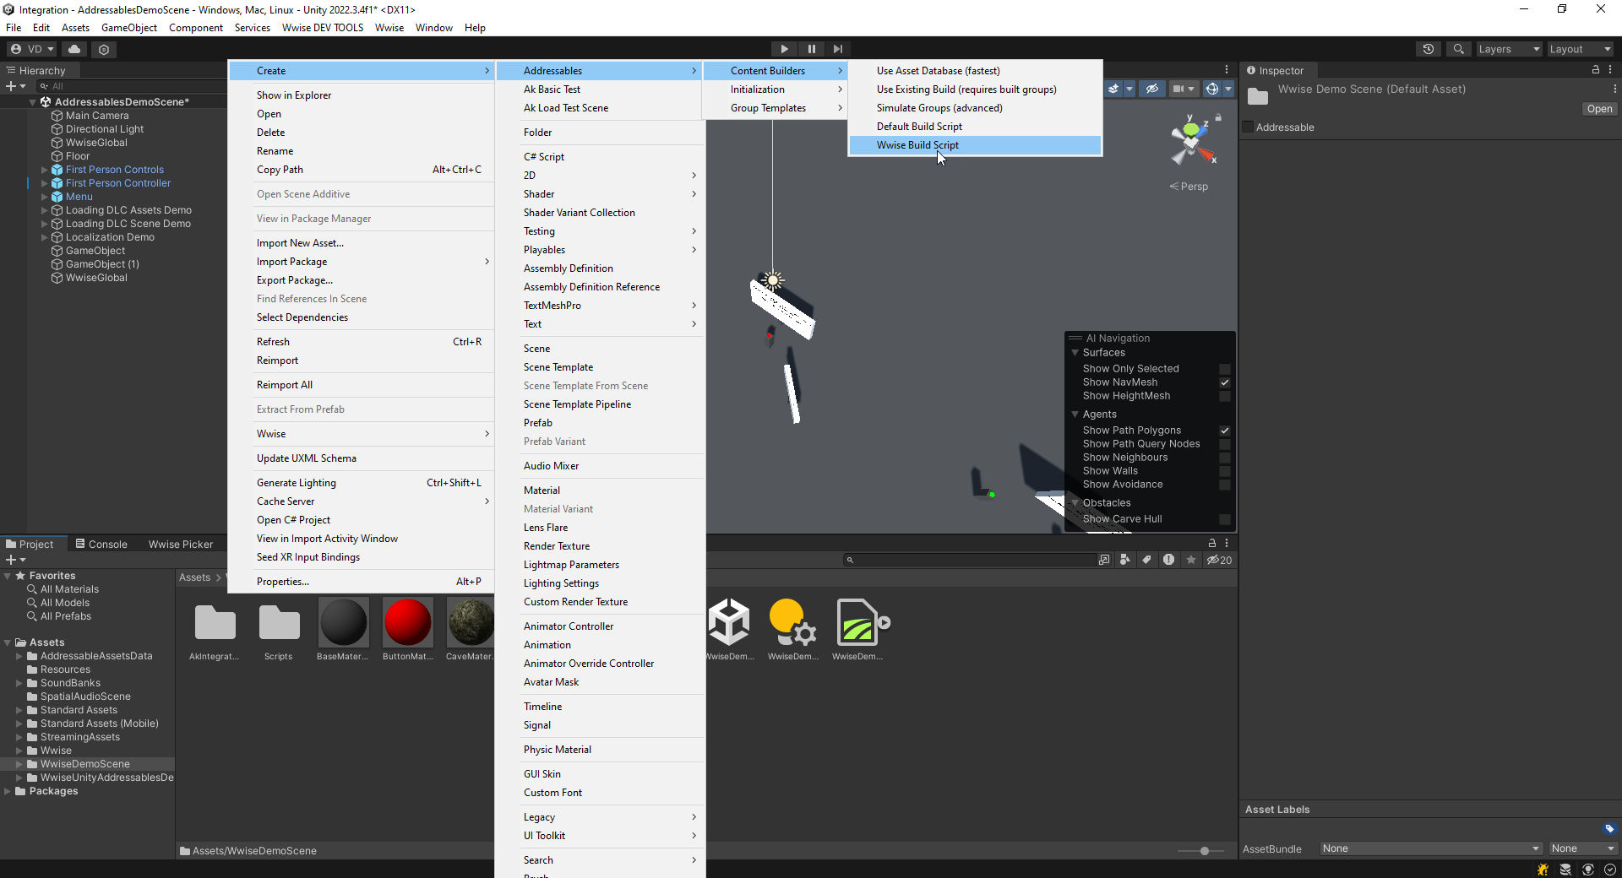Image resolution: width=1622 pixels, height=878 pixels.
Task: Open the cloud services icon
Action: (74, 49)
